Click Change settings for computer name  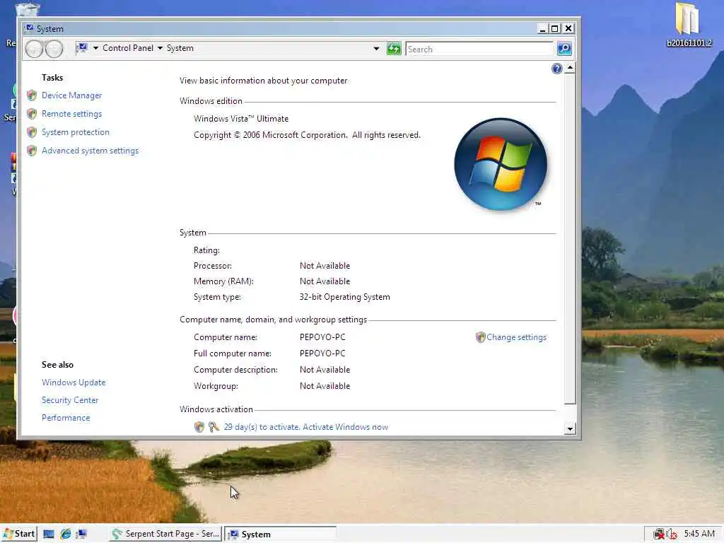pos(516,337)
